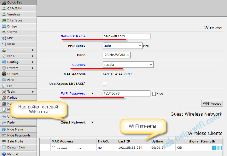Image resolution: width=227 pixels, height=156 pixels.
Task: Open the Safe Mode umbrella icon
Action: 4,141
